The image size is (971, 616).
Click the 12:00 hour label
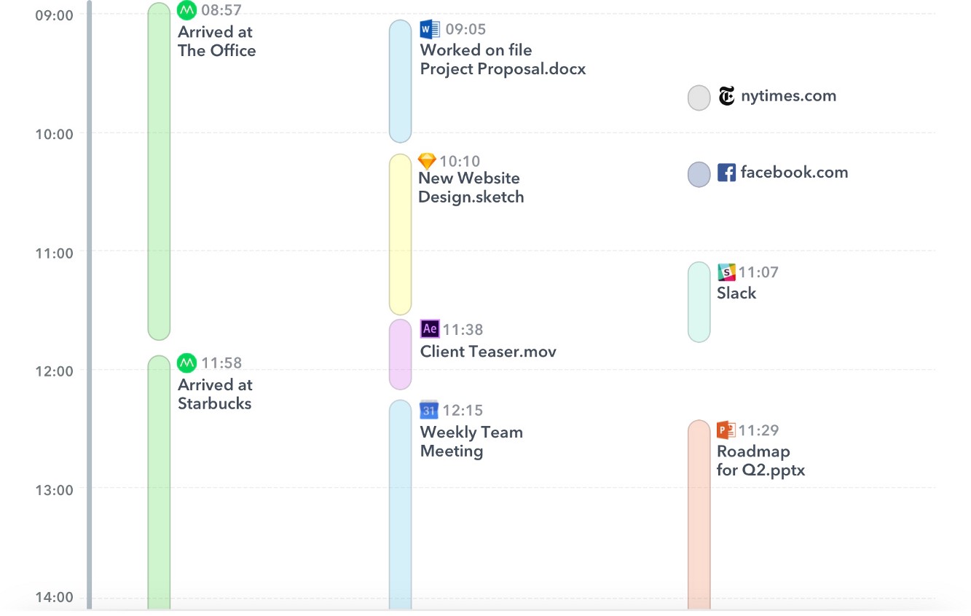53,371
